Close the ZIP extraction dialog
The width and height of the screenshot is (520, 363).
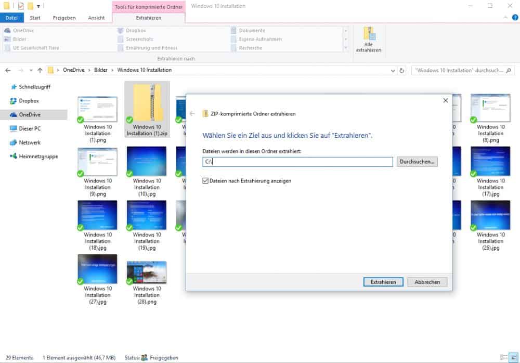tap(446, 100)
